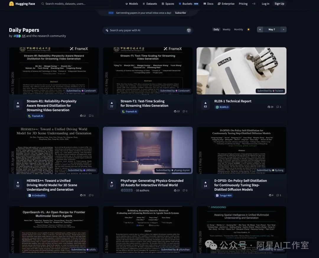Open HERMES++ paper title link
The height and width of the screenshot is (258, 319).
(52, 185)
